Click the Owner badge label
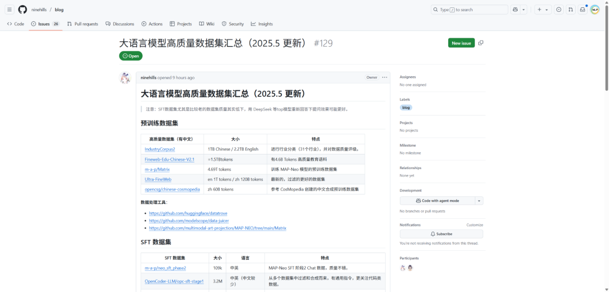The width and height of the screenshot is (609, 292). [372, 77]
